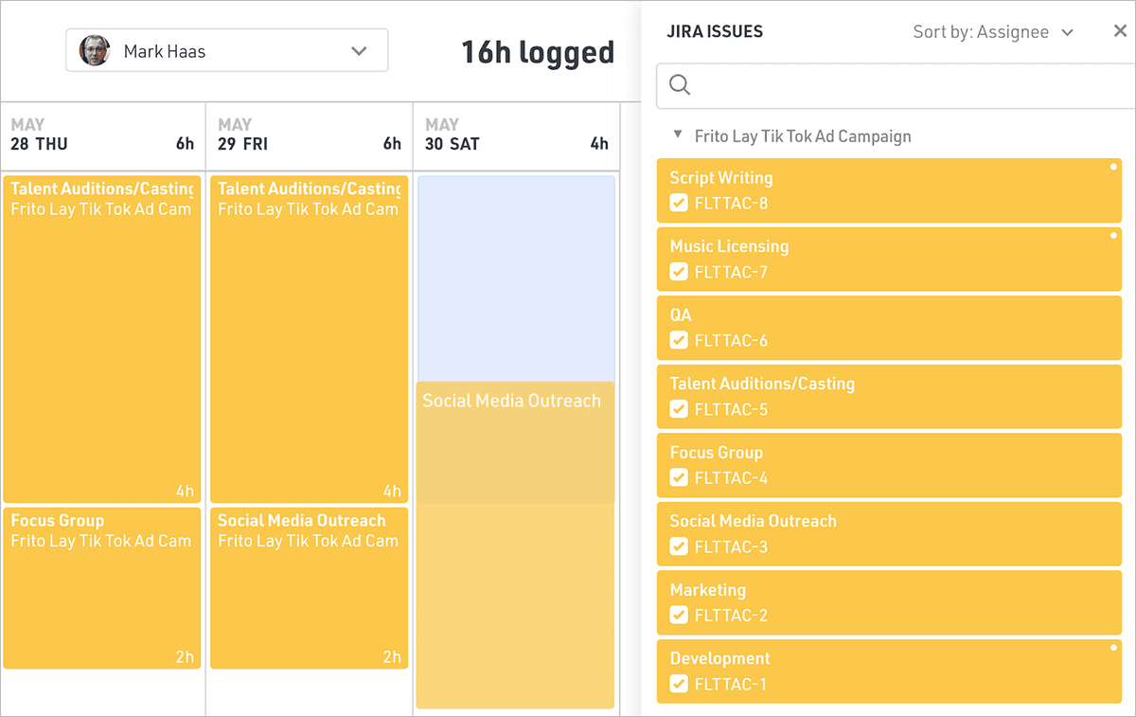Viewport: 1136px width, 717px height.
Task: Click the Focus Group entry on Thursday
Action: click(102, 587)
